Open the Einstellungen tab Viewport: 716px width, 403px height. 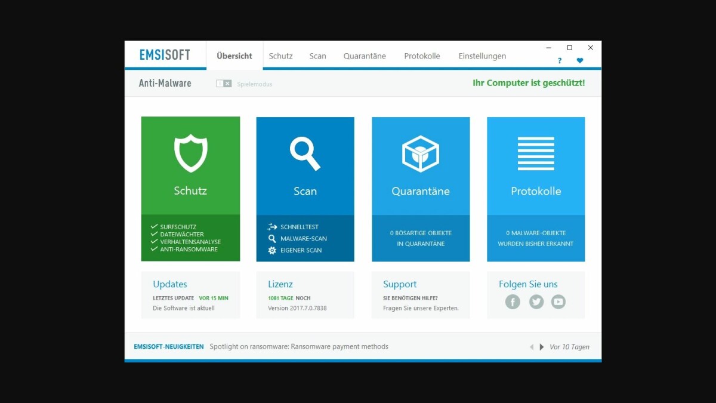tap(482, 56)
